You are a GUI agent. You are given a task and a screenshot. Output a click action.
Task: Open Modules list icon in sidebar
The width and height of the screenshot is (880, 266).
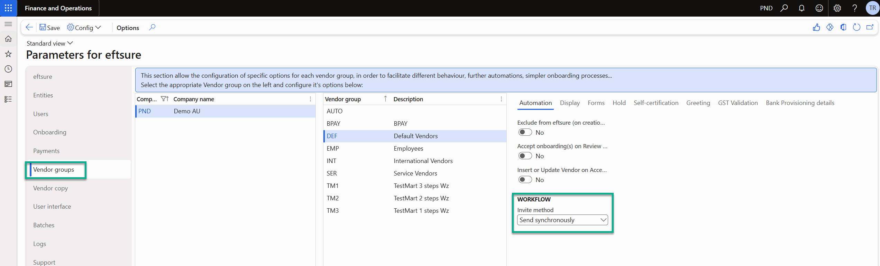[x=8, y=99]
